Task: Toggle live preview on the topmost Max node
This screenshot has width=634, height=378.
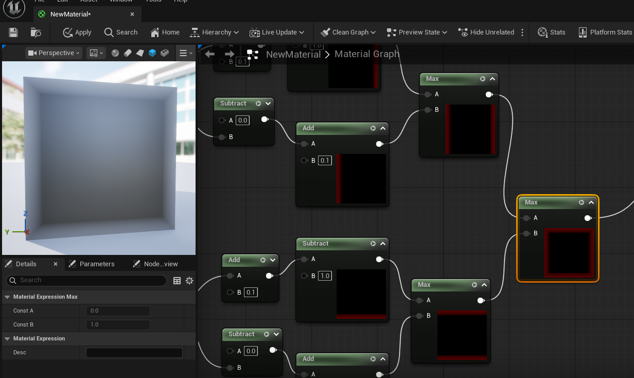Action: click(483, 79)
